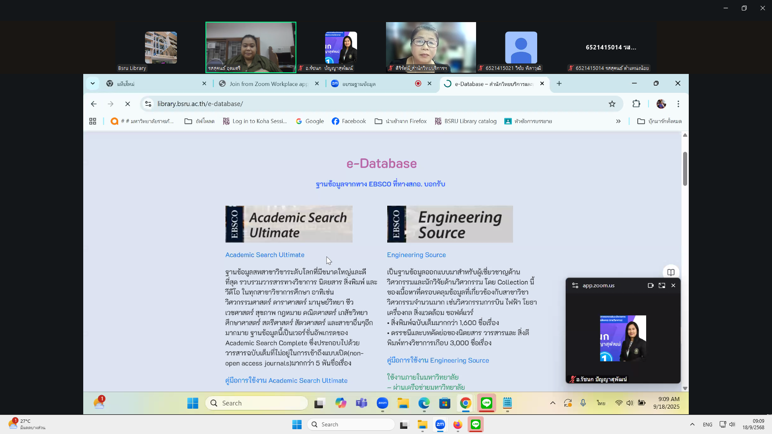Screen dimensions: 772x434
Task: Open Zoom in the shared inner taskbar
Action: coord(382,403)
